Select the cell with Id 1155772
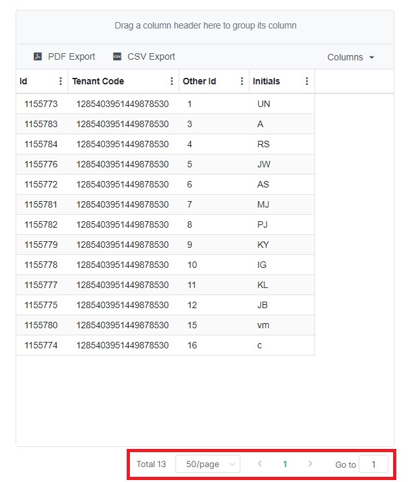The width and height of the screenshot is (410, 482). click(x=42, y=184)
